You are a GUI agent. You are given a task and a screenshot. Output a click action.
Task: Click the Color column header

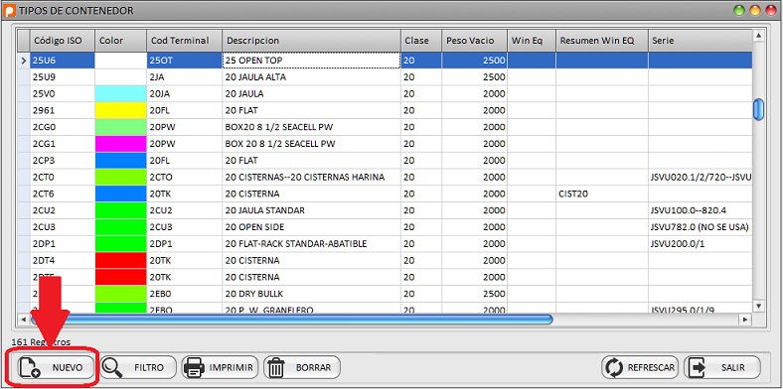(x=121, y=41)
